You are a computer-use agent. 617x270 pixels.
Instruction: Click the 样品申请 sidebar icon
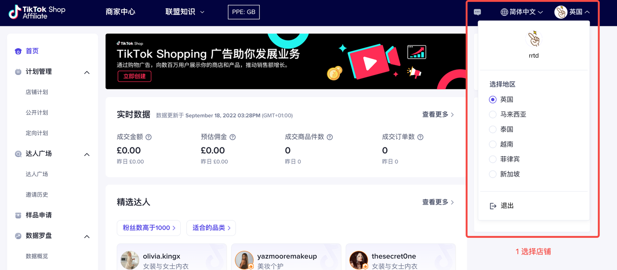[x=18, y=215]
